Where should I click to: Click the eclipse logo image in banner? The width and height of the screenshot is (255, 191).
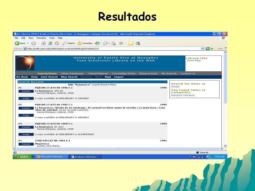pos(25,63)
